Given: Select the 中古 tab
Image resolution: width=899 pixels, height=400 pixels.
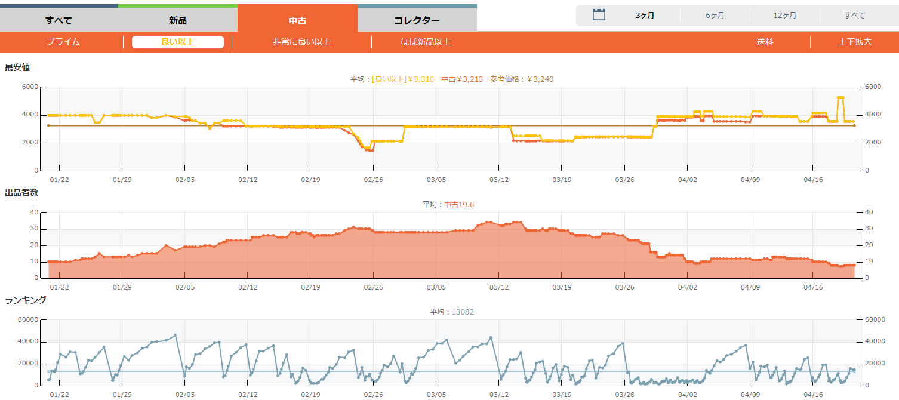Looking at the screenshot, I should pos(297,20).
